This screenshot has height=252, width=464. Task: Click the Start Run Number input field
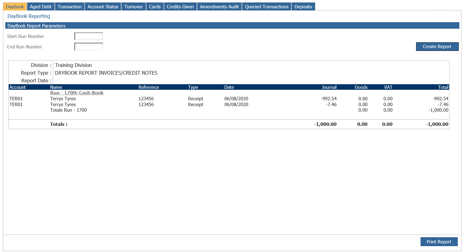(x=88, y=36)
